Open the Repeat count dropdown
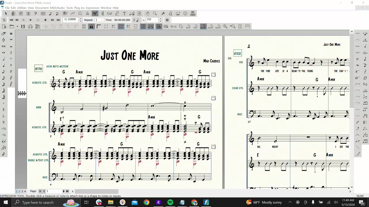The width and height of the screenshot is (369, 207). click(102, 20)
